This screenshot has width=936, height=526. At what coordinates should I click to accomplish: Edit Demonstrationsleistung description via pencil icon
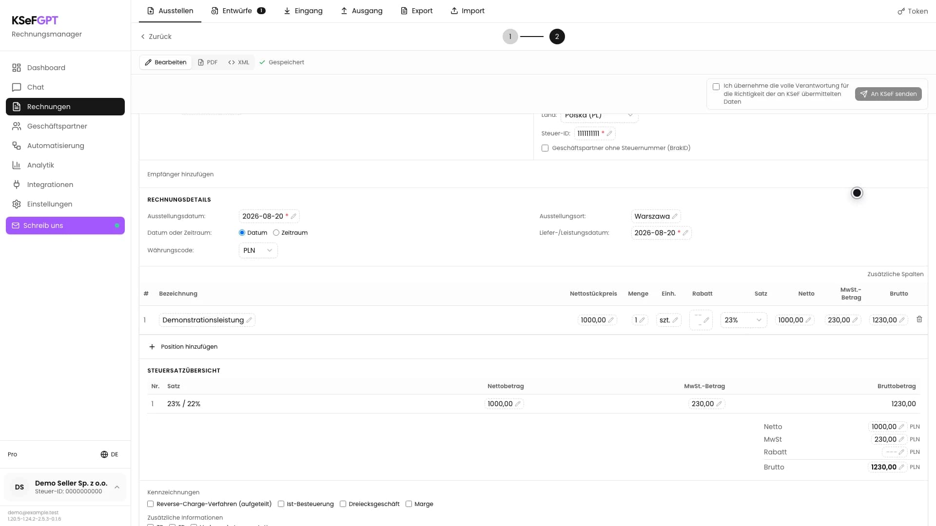click(x=249, y=320)
